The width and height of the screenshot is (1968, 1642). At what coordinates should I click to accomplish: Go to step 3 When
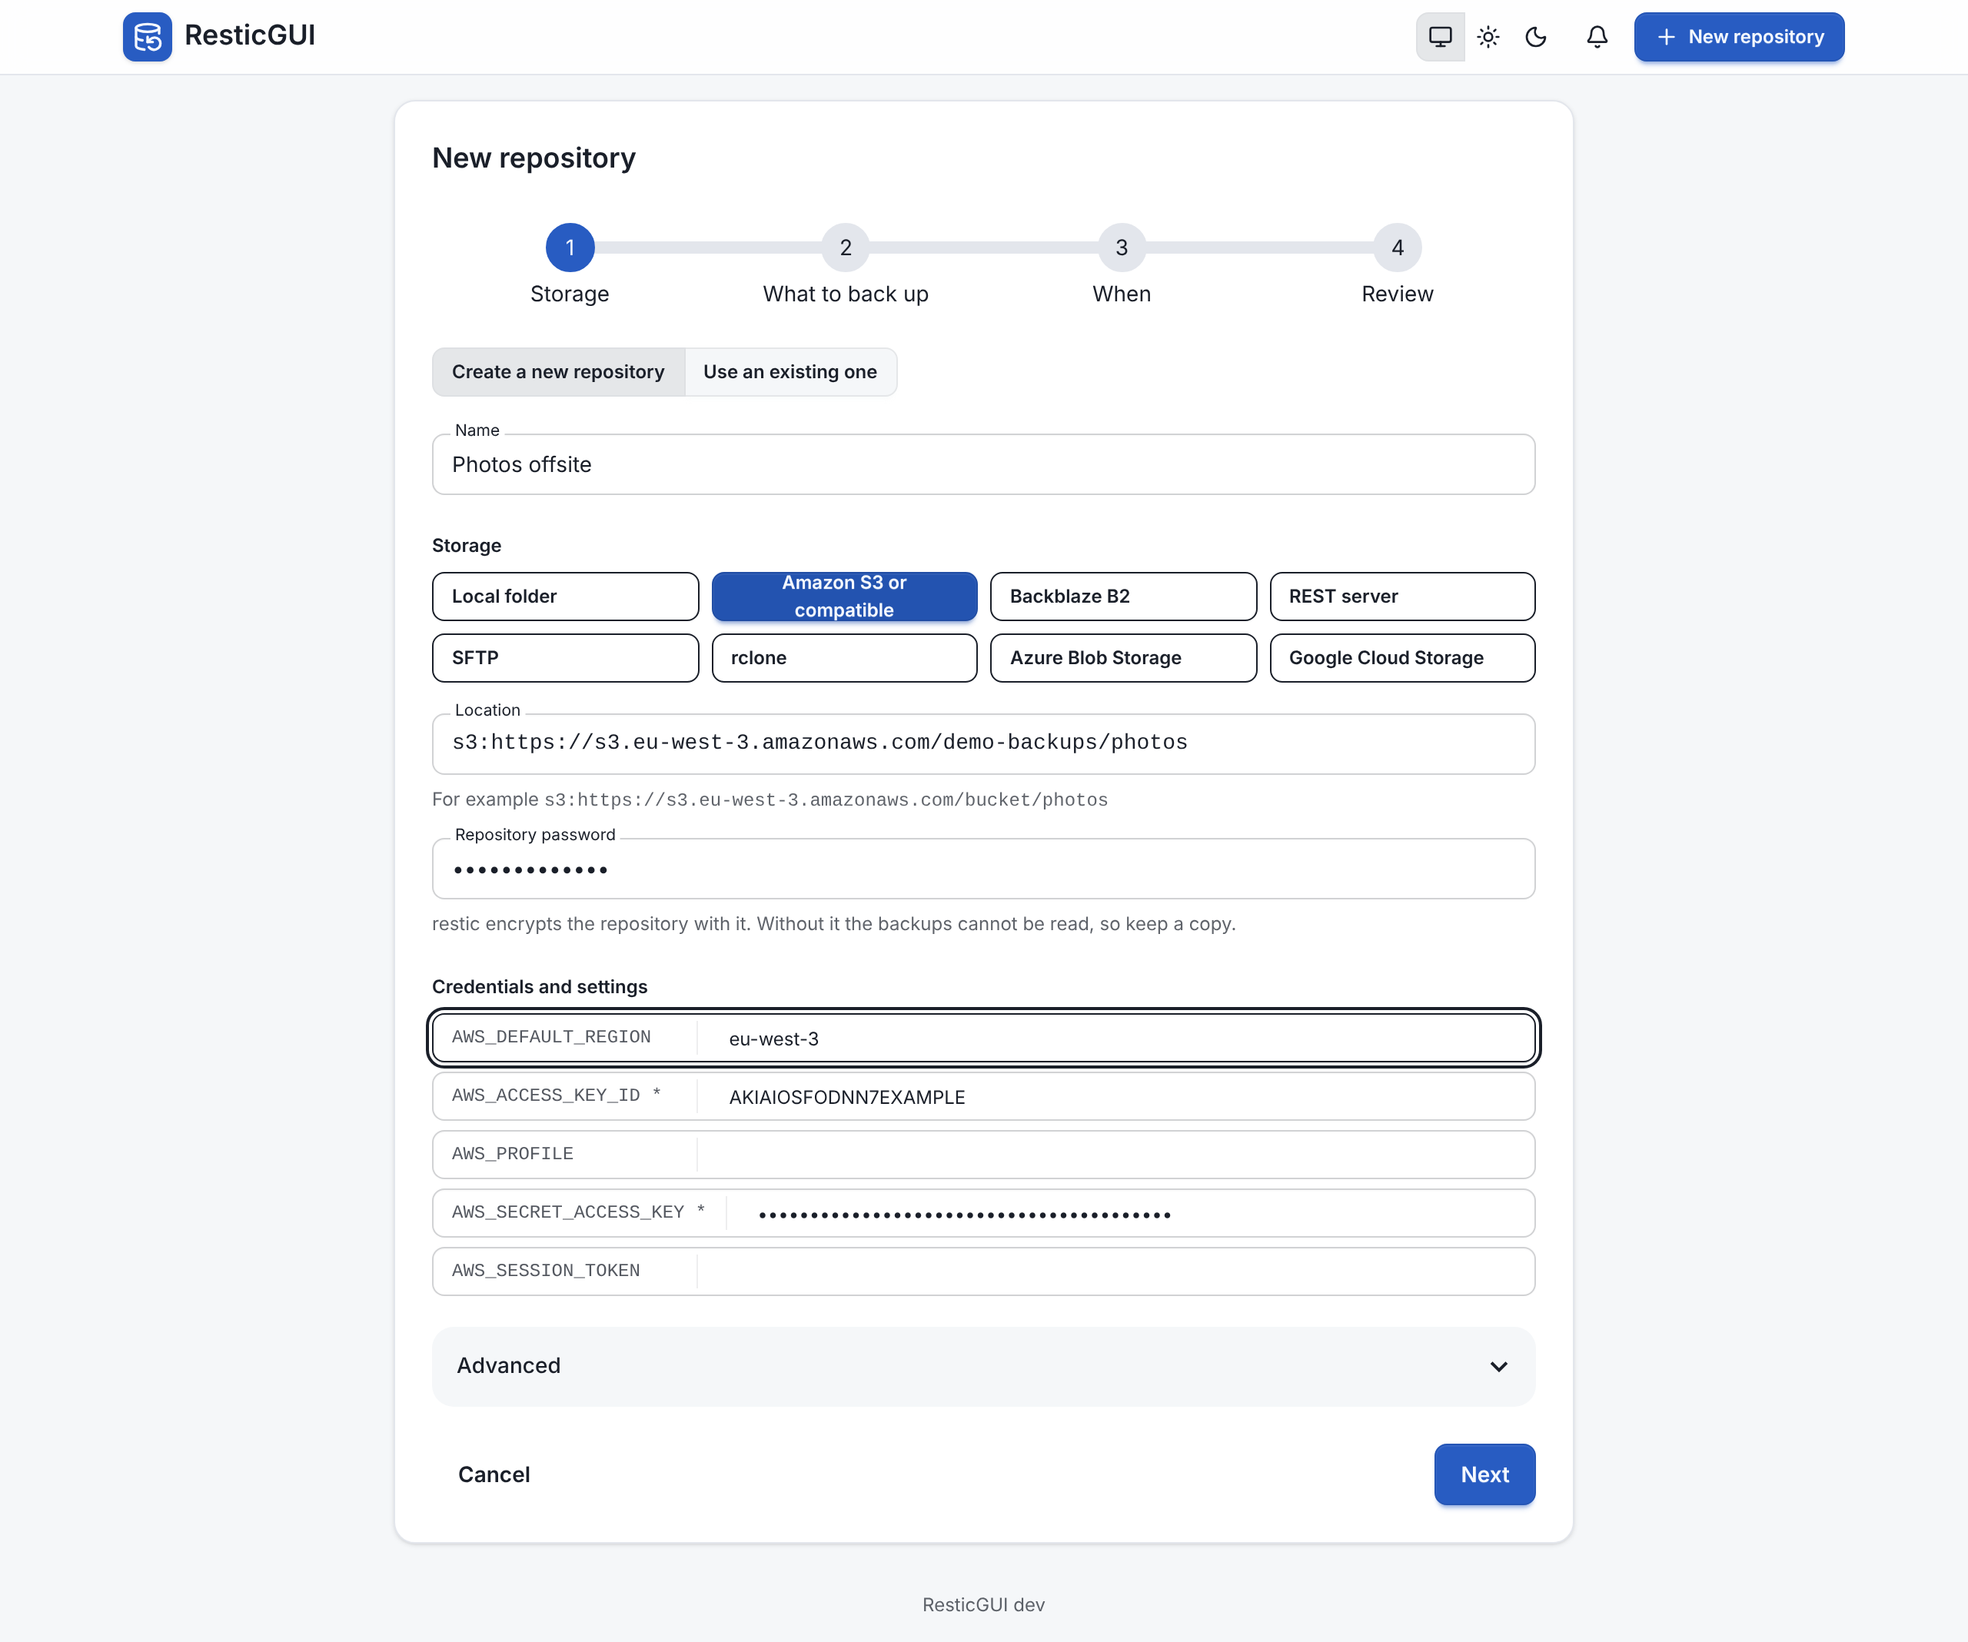tap(1122, 264)
